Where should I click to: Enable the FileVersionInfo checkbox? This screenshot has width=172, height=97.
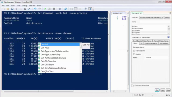134,51
